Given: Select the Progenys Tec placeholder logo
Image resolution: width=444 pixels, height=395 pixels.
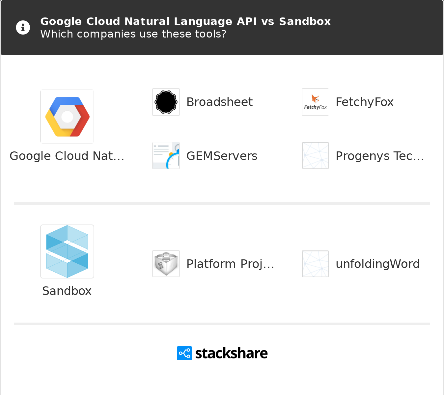Looking at the screenshot, I should 315,156.
